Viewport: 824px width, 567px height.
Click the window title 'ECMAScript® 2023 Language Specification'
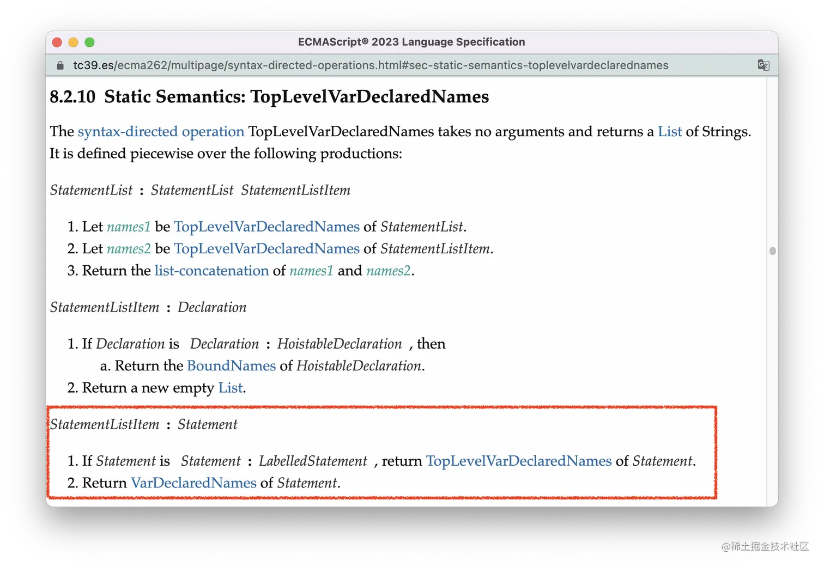[411, 42]
